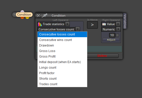The height and width of the screenshot is (98, 142).
Task: Pin the Condition panel with pushpin icon
Action: [x=45, y=16]
